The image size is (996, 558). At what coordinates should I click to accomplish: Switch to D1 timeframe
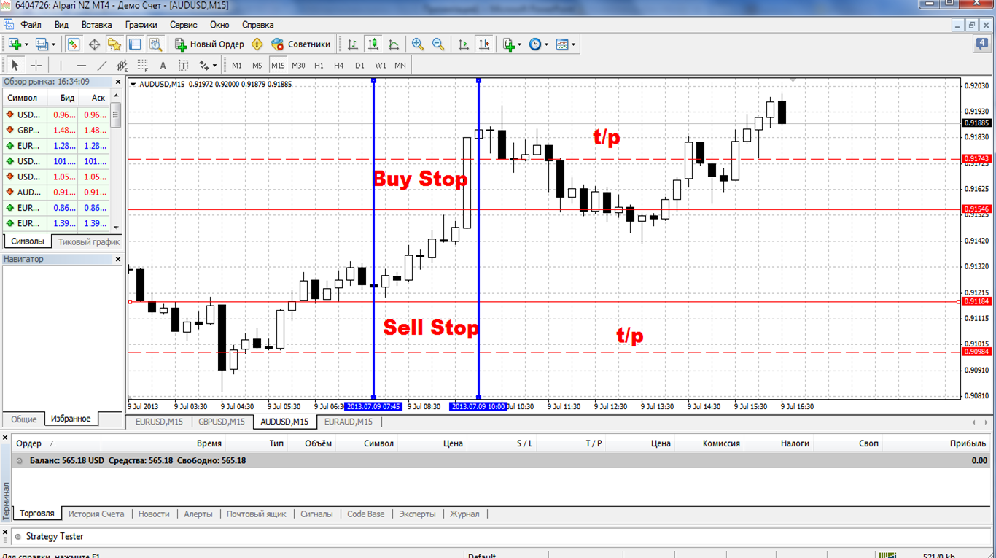coord(359,65)
